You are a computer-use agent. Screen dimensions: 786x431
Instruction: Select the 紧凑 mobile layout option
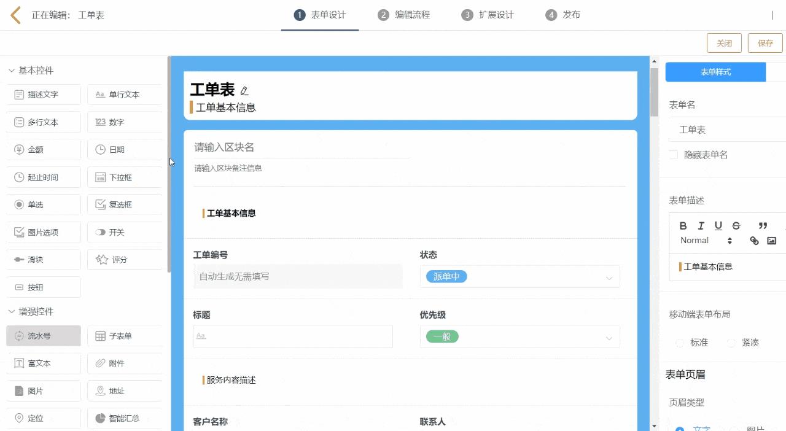pos(731,343)
